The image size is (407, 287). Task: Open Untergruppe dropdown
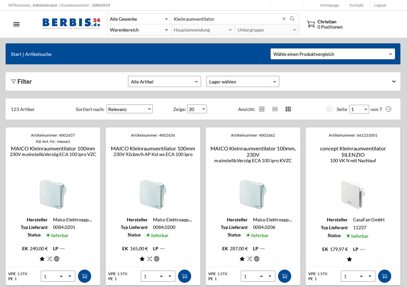click(267, 30)
